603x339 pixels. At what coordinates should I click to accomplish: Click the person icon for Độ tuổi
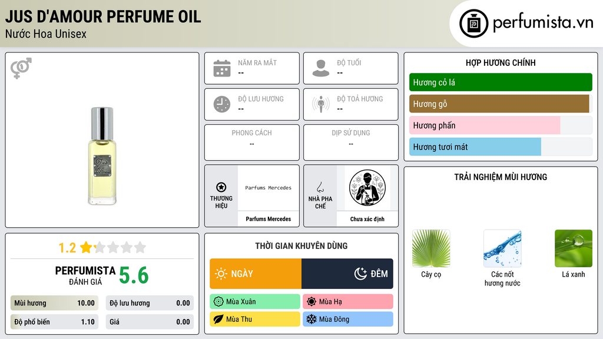point(321,68)
